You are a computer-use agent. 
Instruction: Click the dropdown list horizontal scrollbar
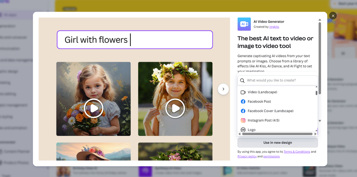point(277,134)
